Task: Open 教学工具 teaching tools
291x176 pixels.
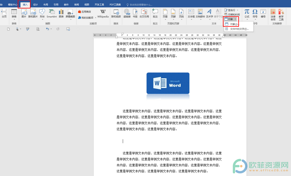Action: point(281,15)
